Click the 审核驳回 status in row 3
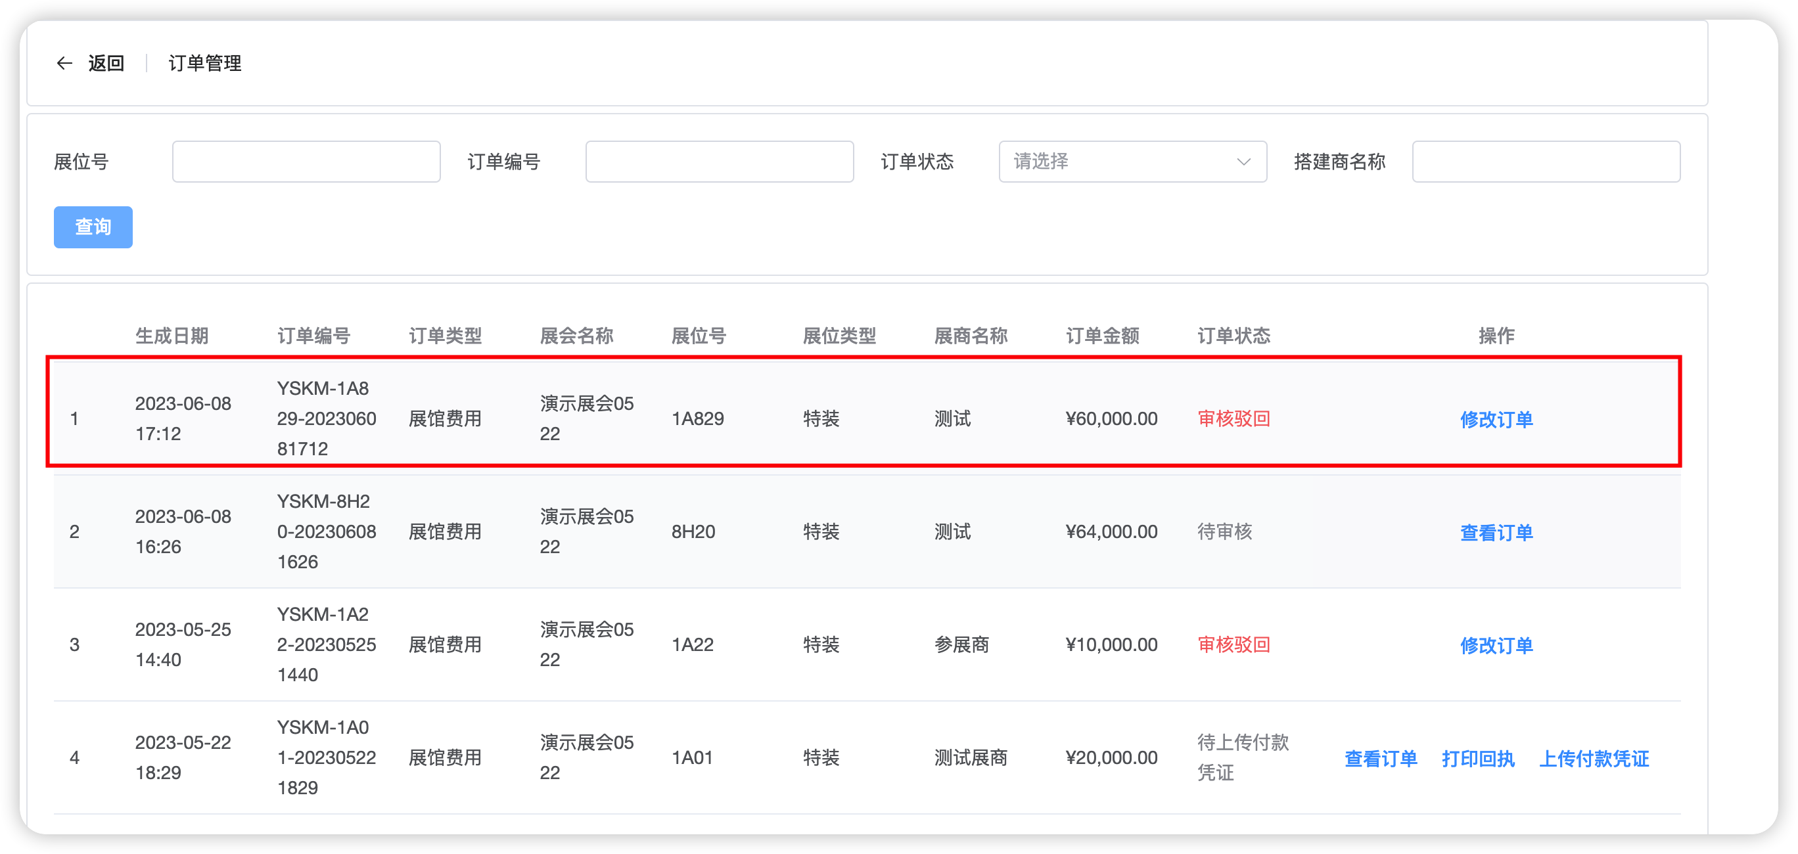Screen dimensions: 1798x854 pos(1234,644)
